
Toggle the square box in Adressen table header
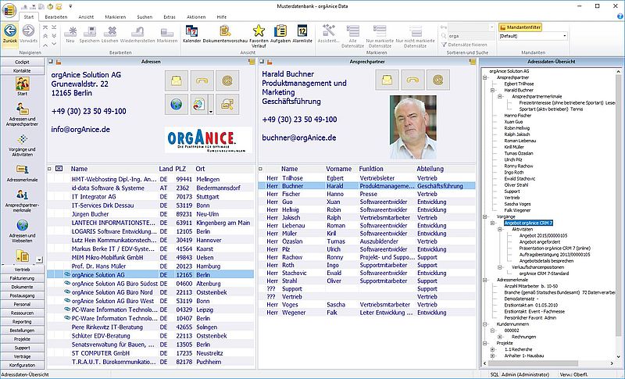[x=49, y=169]
